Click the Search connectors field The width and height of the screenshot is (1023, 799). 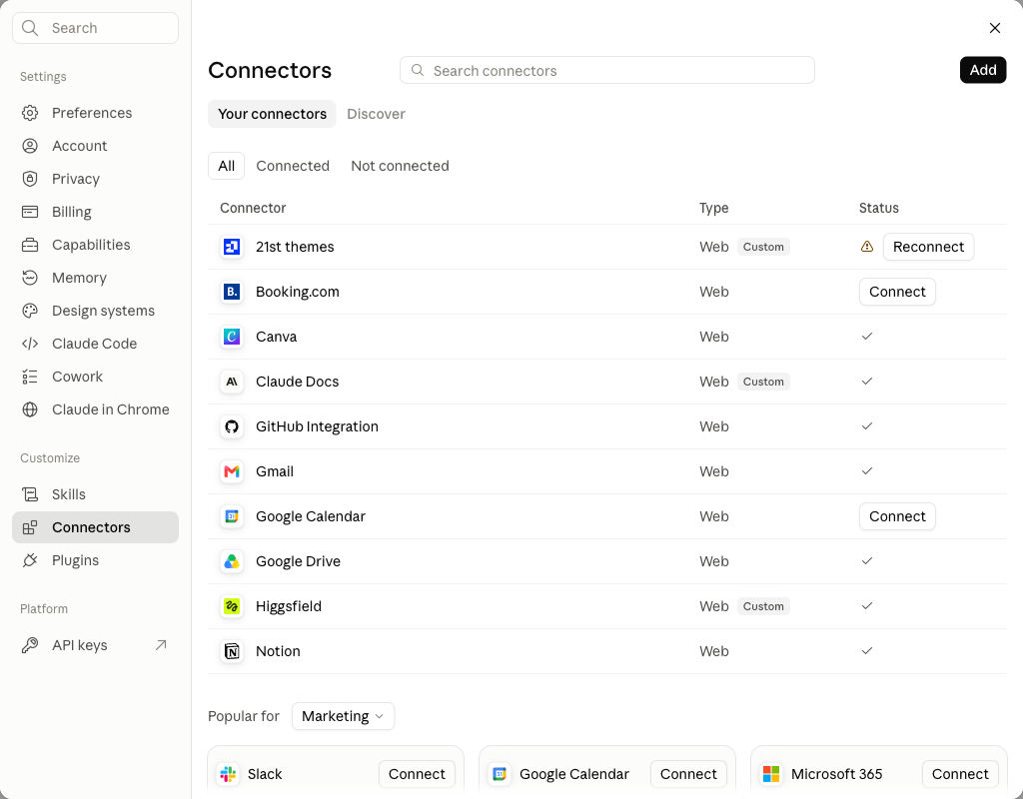[x=606, y=71]
